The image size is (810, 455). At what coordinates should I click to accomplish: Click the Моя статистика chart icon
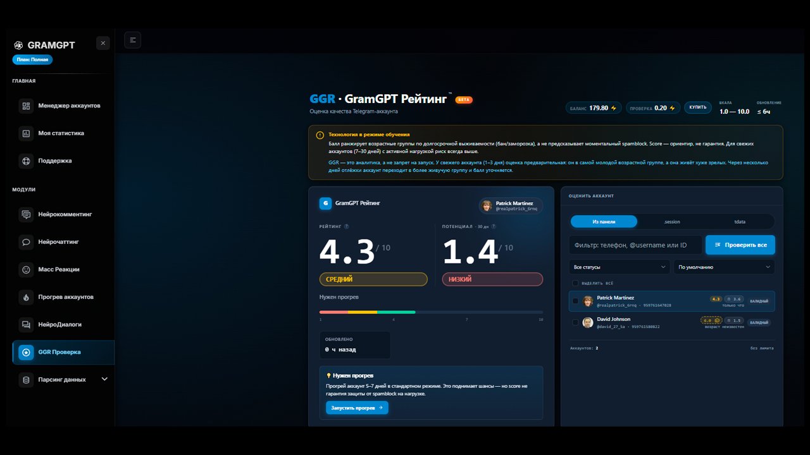[26, 133]
